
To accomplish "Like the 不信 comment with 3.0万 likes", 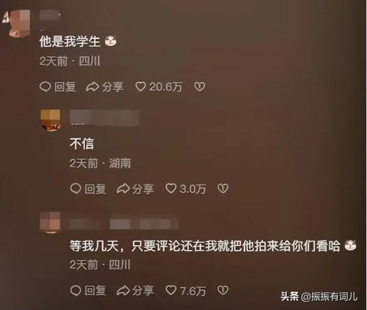I will (171, 189).
